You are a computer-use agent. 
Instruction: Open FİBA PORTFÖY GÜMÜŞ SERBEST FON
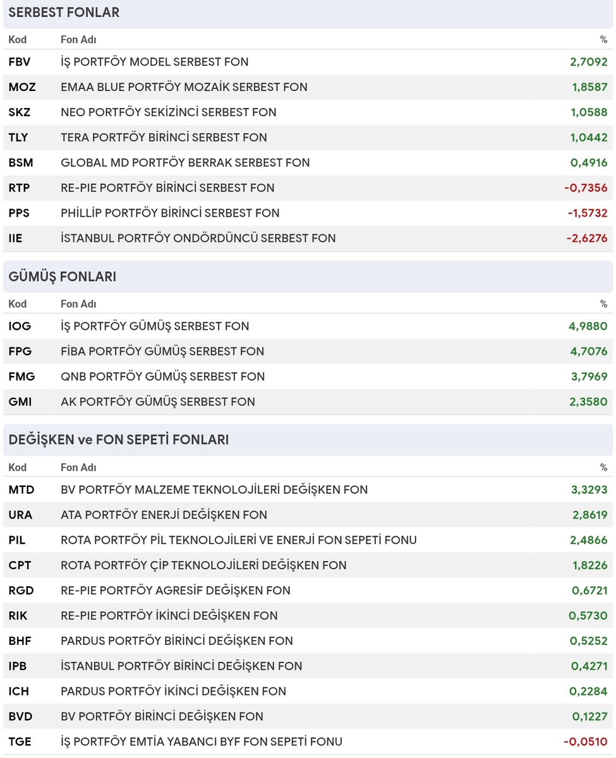tap(162, 352)
